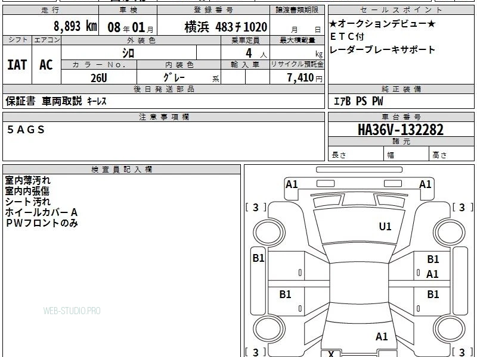Image resolution: width=477 pixels, height=357 pixels.
Task: Click inspector note ホイールカバーA
Action: 41,212
